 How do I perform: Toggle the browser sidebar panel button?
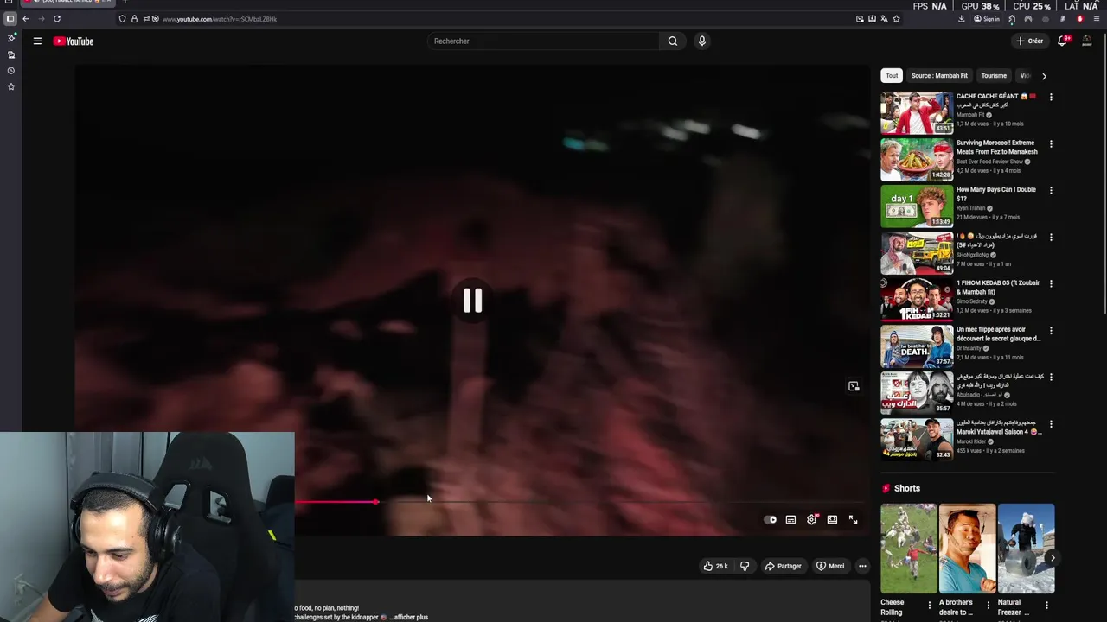pos(10,18)
